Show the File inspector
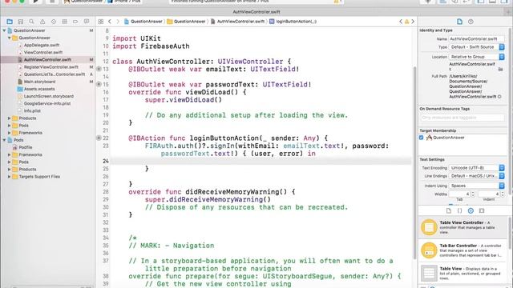Viewport: 513px width, 288px height. pyautogui.click(x=459, y=22)
